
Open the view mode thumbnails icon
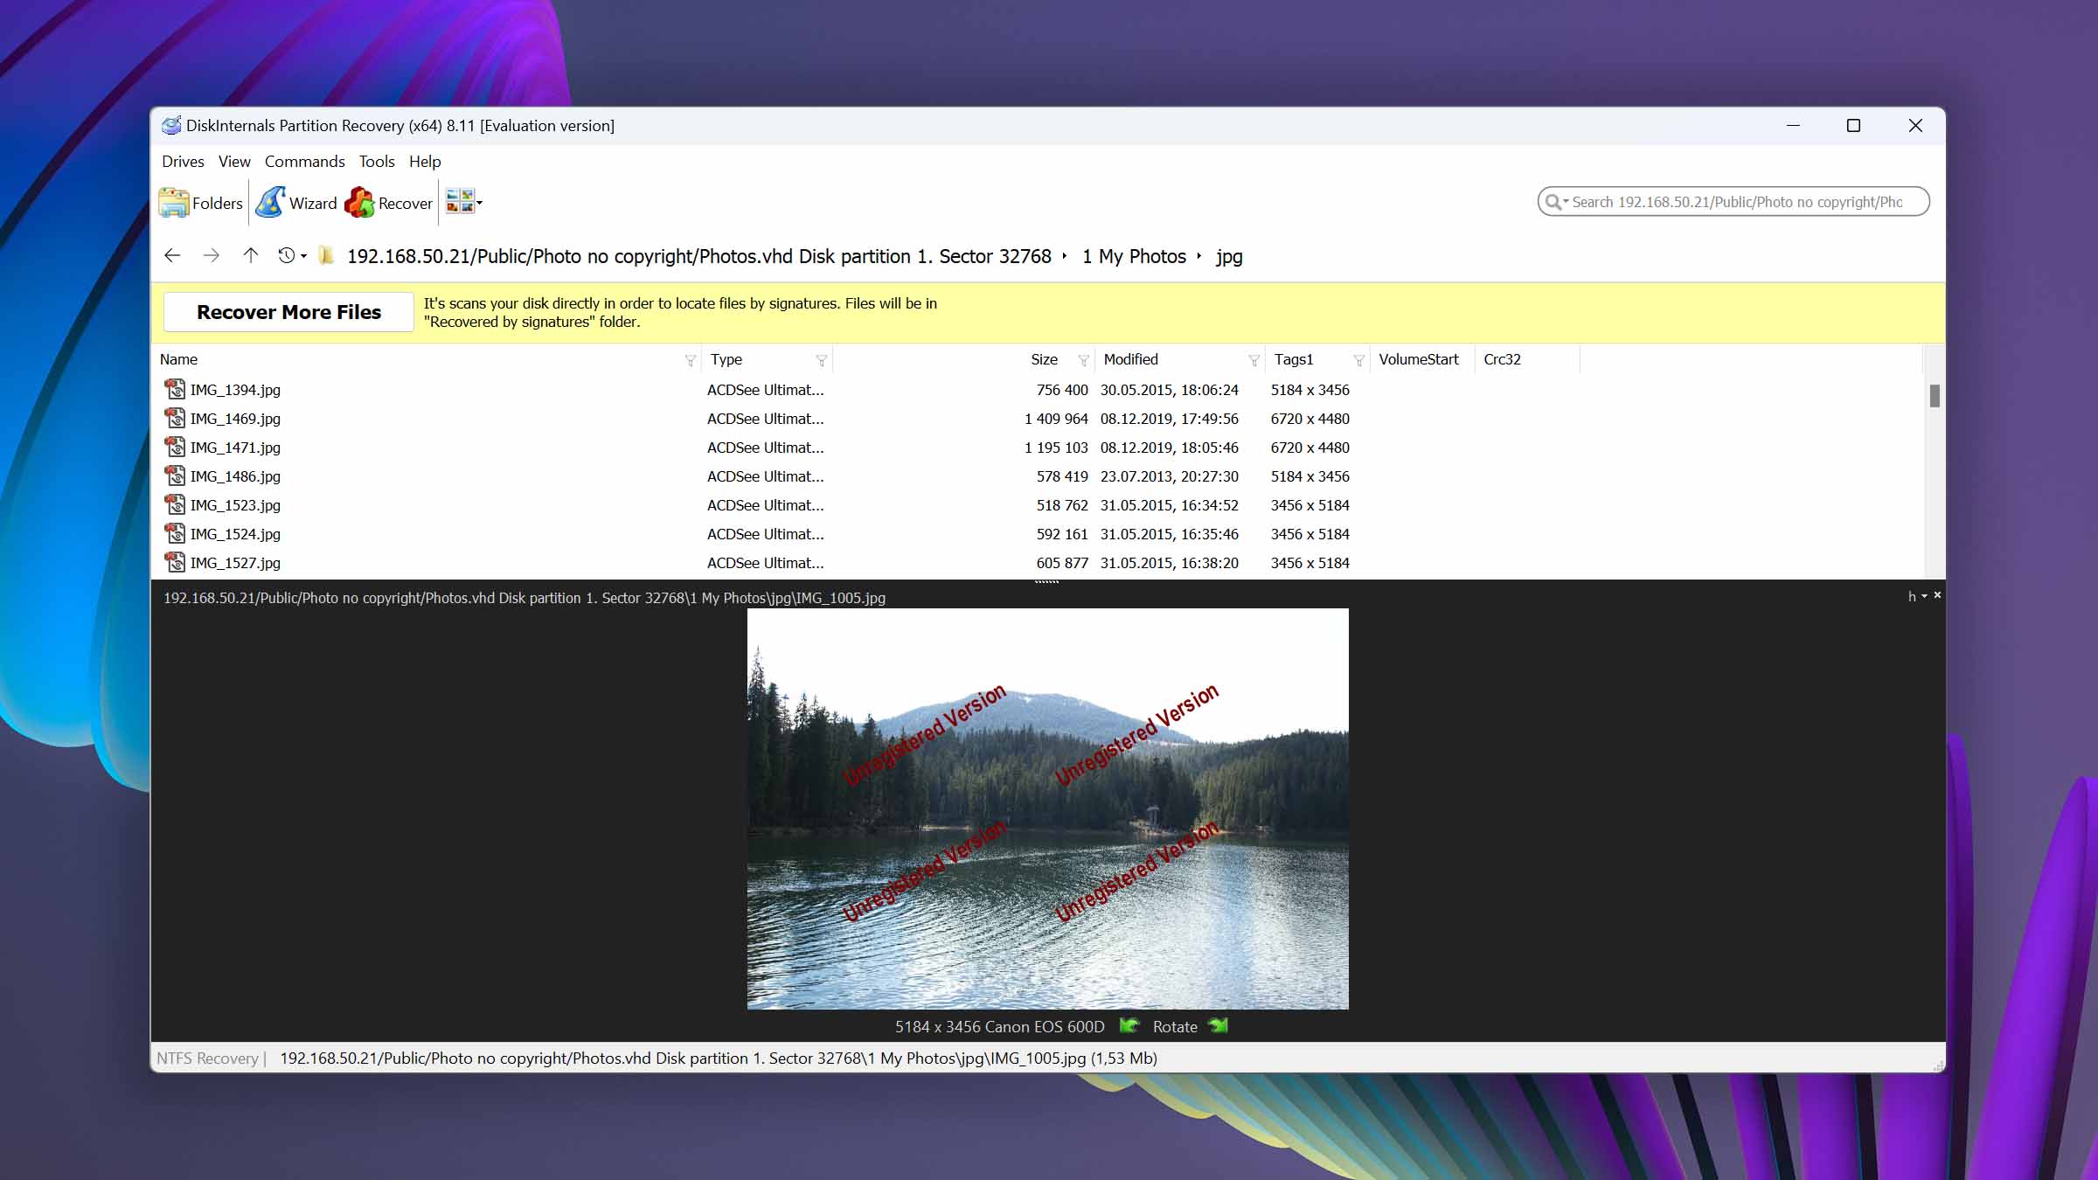click(459, 202)
